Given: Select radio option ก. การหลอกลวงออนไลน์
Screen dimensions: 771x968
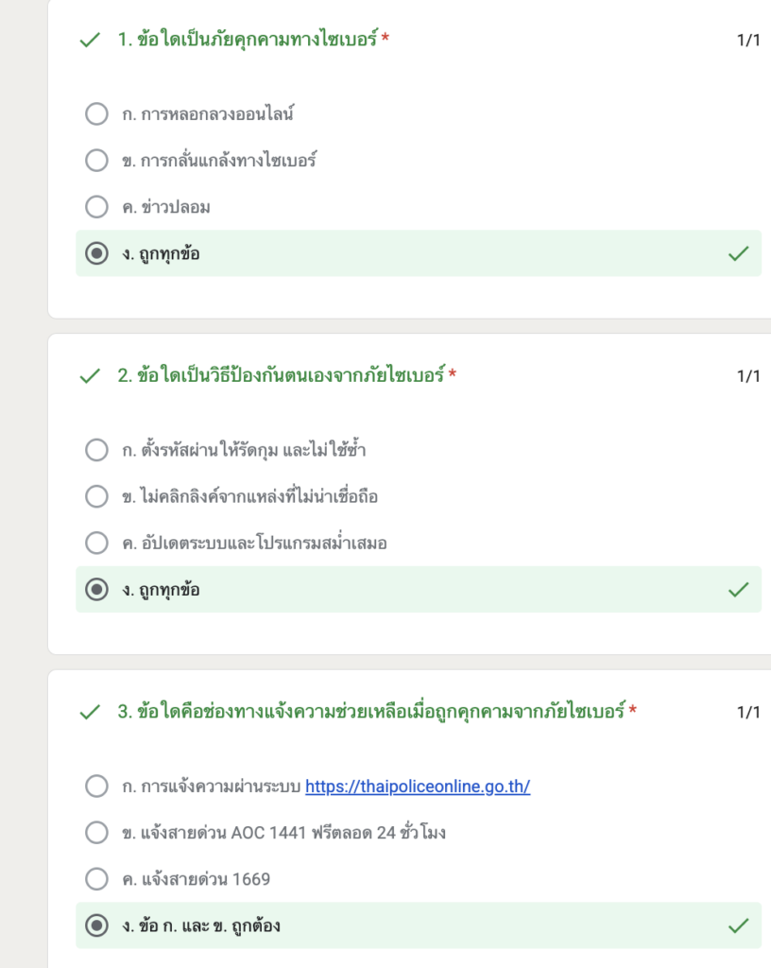Looking at the screenshot, I should pyautogui.click(x=96, y=114).
